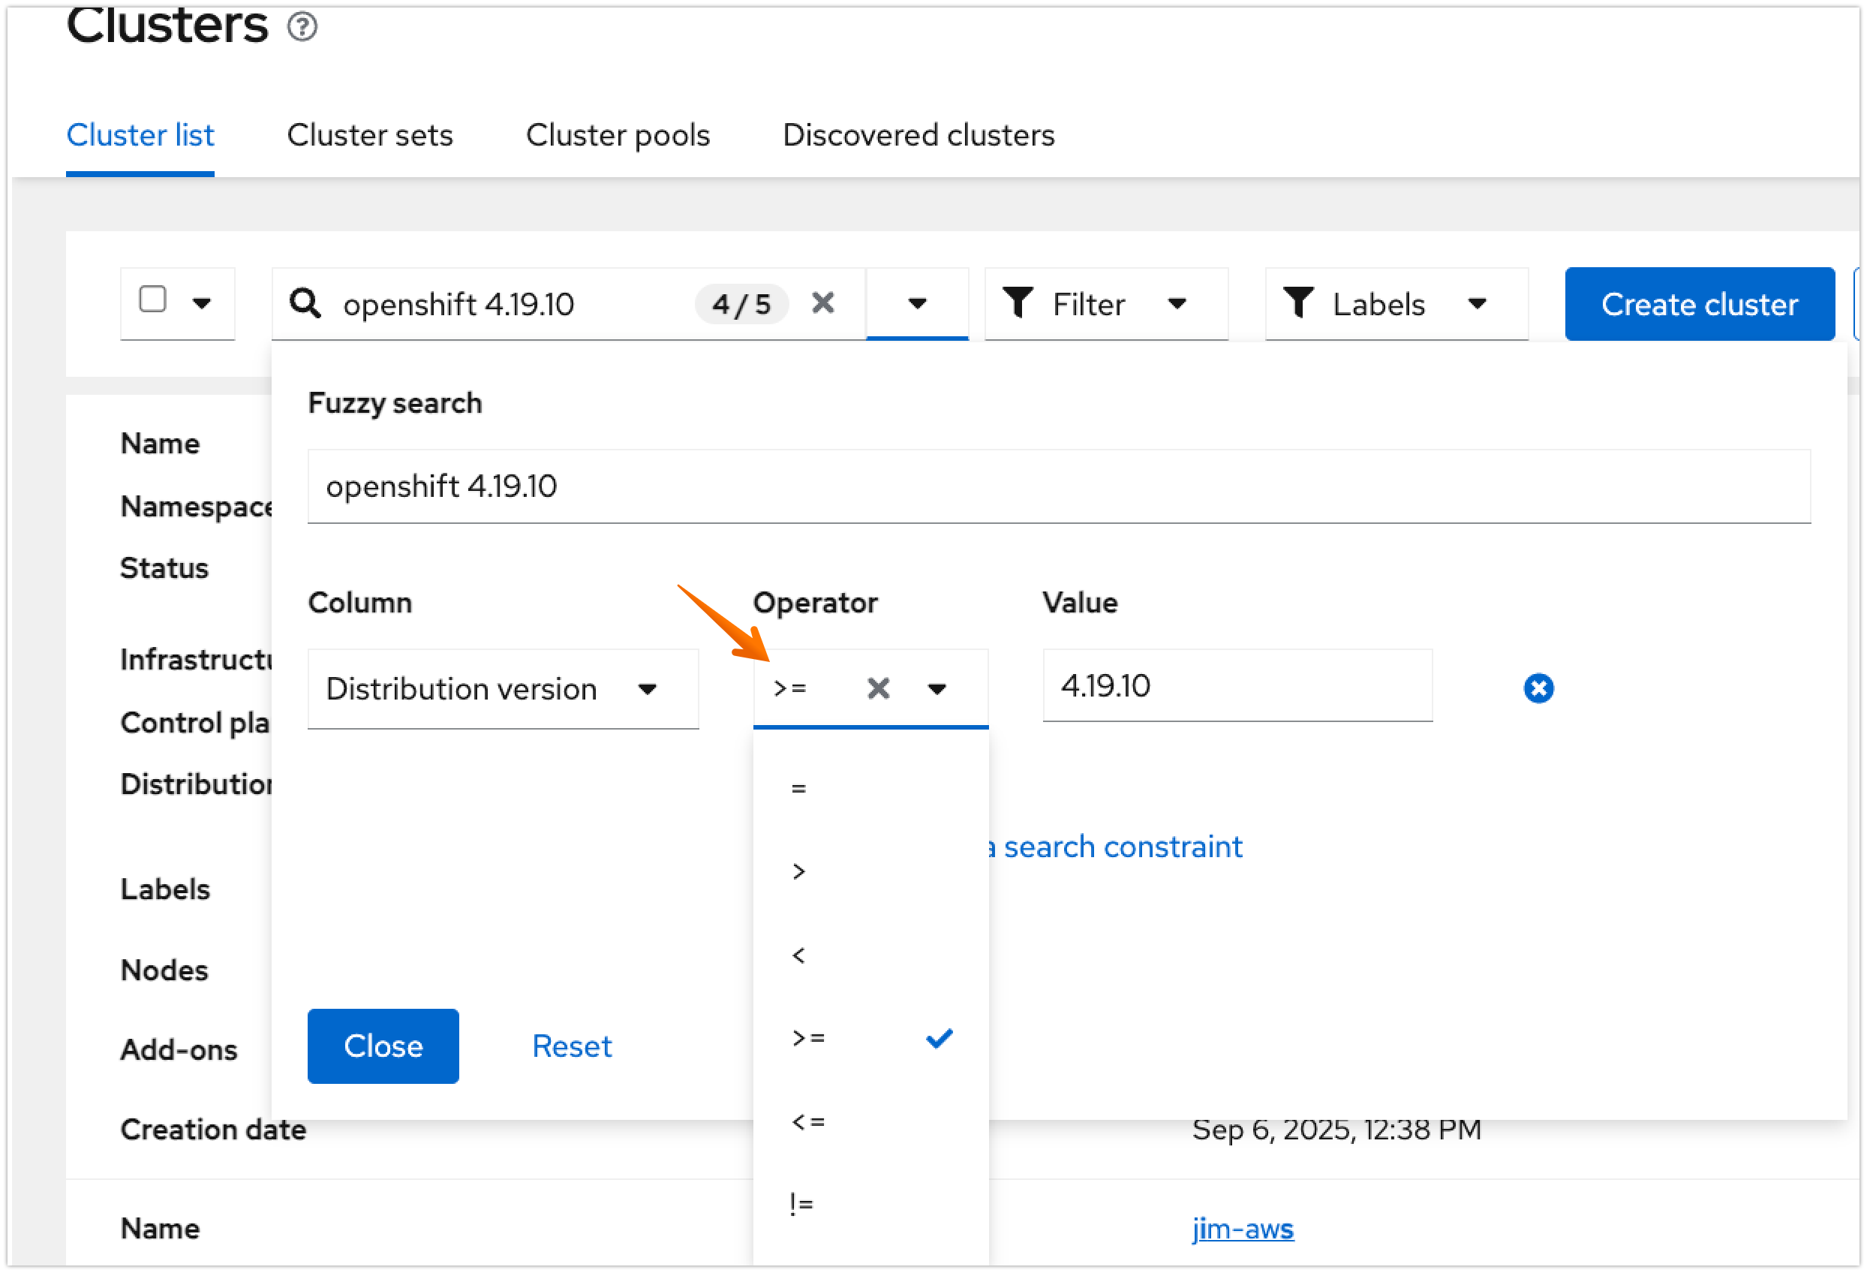The image size is (1867, 1273).
Task: Open bulk select dropdown arrow
Action: click(x=202, y=304)
